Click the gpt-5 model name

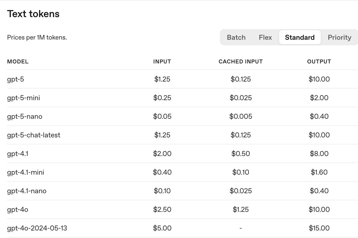16,79
